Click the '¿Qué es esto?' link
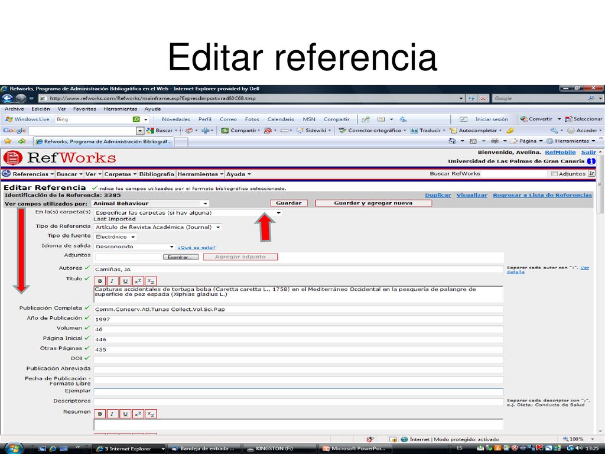This screenshot has width=605, height=454. coord(196,248)
